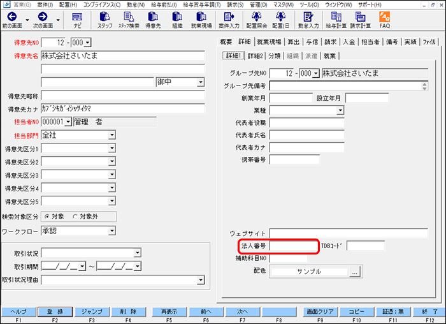Open the ナビ navigation icon
Image resolution: width=446 pixels, height=324 pixels.
(x=77, y=17)
